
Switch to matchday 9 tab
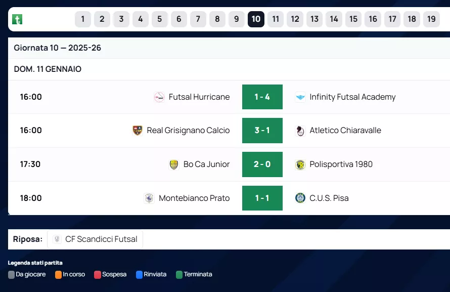pyautogui.click(x=237, y=19)
